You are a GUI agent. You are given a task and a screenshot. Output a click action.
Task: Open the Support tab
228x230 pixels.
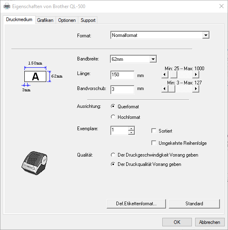click(88, 20)
